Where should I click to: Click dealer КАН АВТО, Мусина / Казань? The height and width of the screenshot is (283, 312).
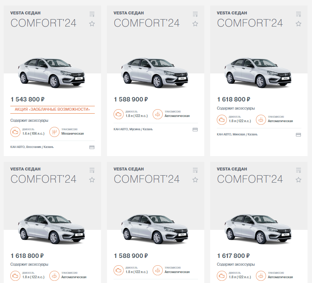[133, 129]
